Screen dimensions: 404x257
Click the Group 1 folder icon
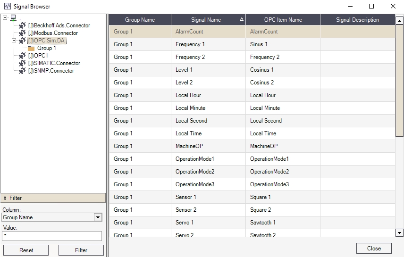pos(31,48)
